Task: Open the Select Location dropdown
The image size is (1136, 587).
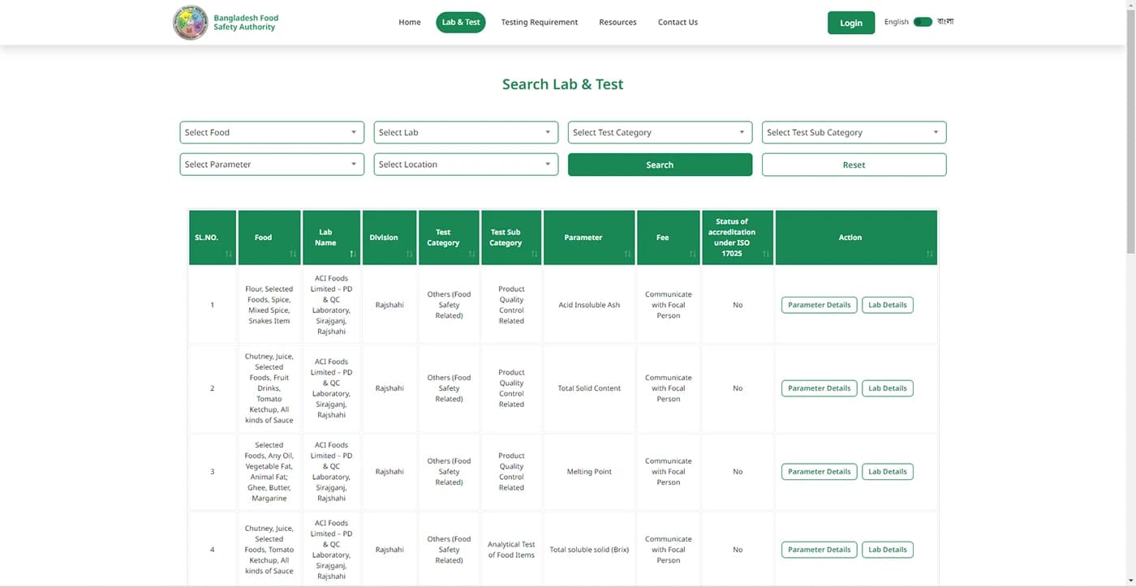Action: click(466, 165)
